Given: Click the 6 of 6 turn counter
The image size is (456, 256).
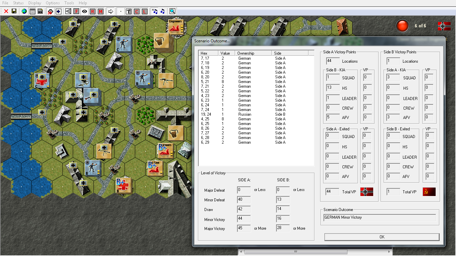Looking at the screenshot, I should coord(420,26).
